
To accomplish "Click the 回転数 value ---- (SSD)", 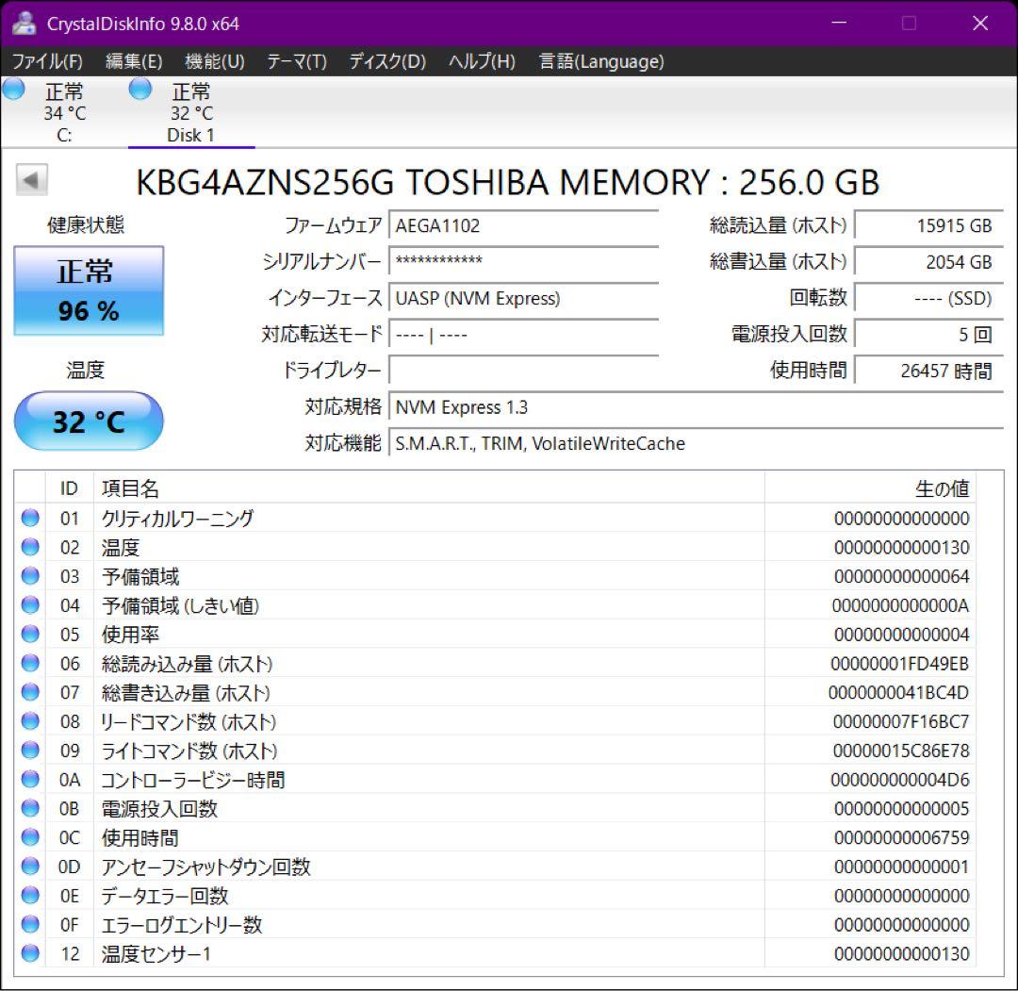I will tap(928, 297).
